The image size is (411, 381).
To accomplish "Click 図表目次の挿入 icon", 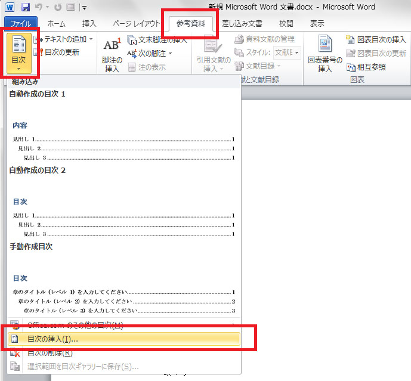I will 350,39.
